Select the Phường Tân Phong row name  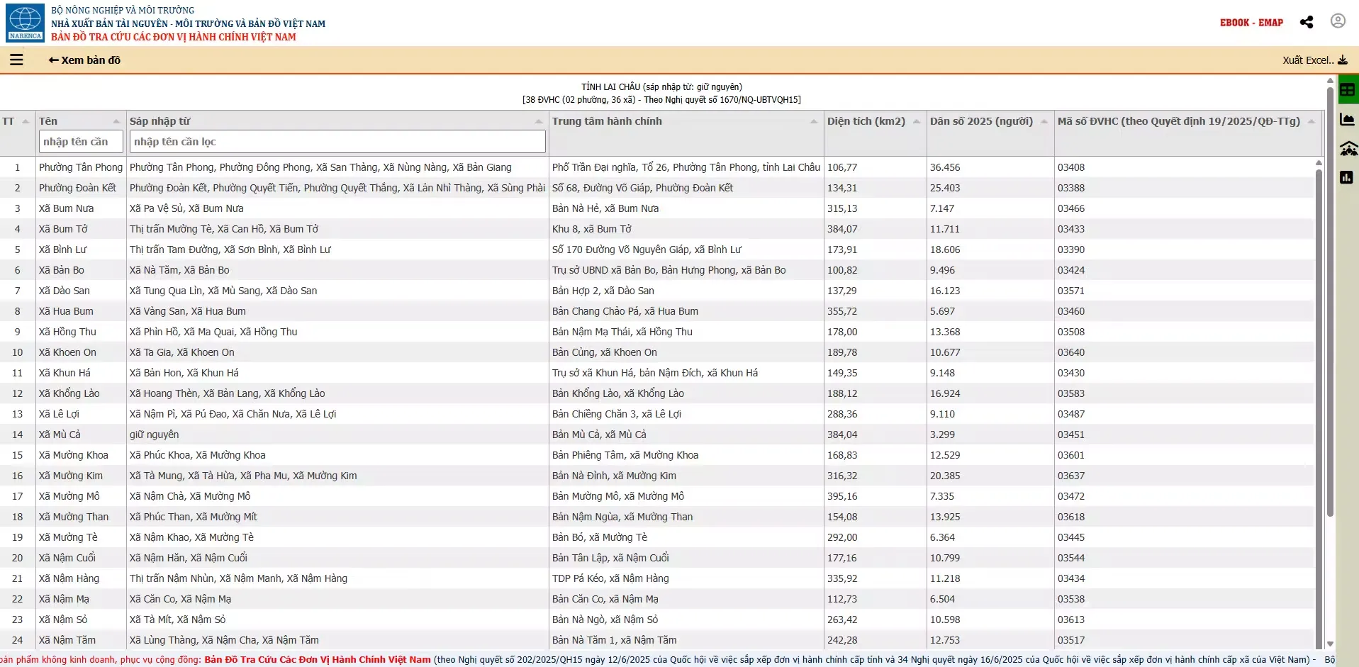(x=81, y=167)
